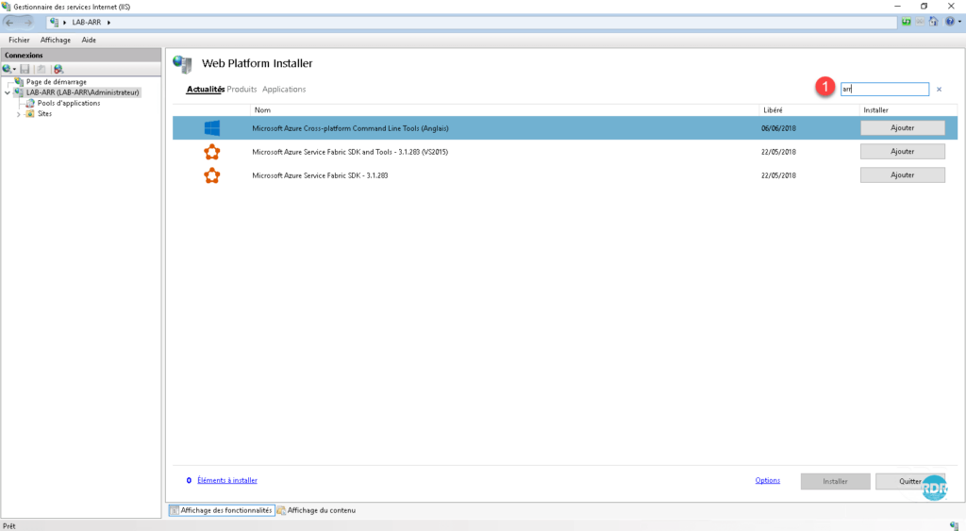
Task: Click the IIS Manager title bar icon
Action: point(7,7)
